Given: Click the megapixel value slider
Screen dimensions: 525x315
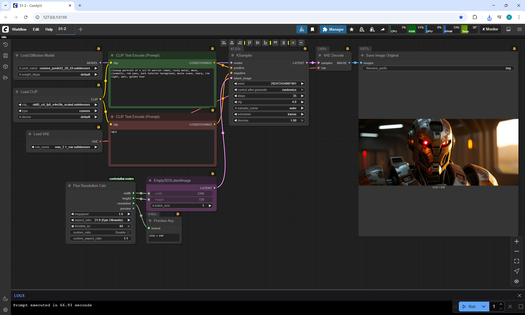Looking at the screenshot, I should [x=101, y=214].
